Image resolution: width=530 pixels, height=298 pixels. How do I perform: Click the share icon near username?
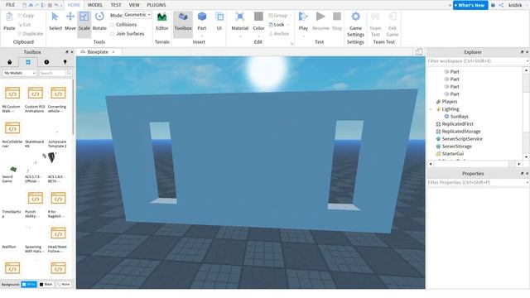pos(501,5)
